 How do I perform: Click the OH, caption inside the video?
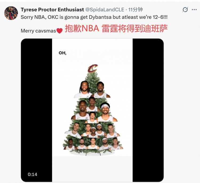point(62,53)
